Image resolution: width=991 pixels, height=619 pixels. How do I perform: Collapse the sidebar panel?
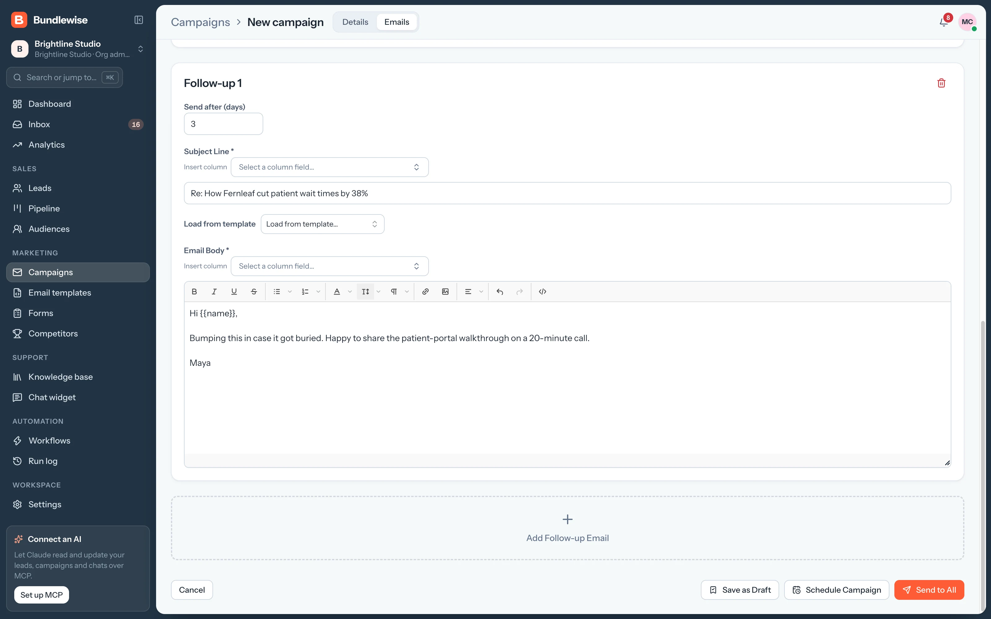[139, 19]
